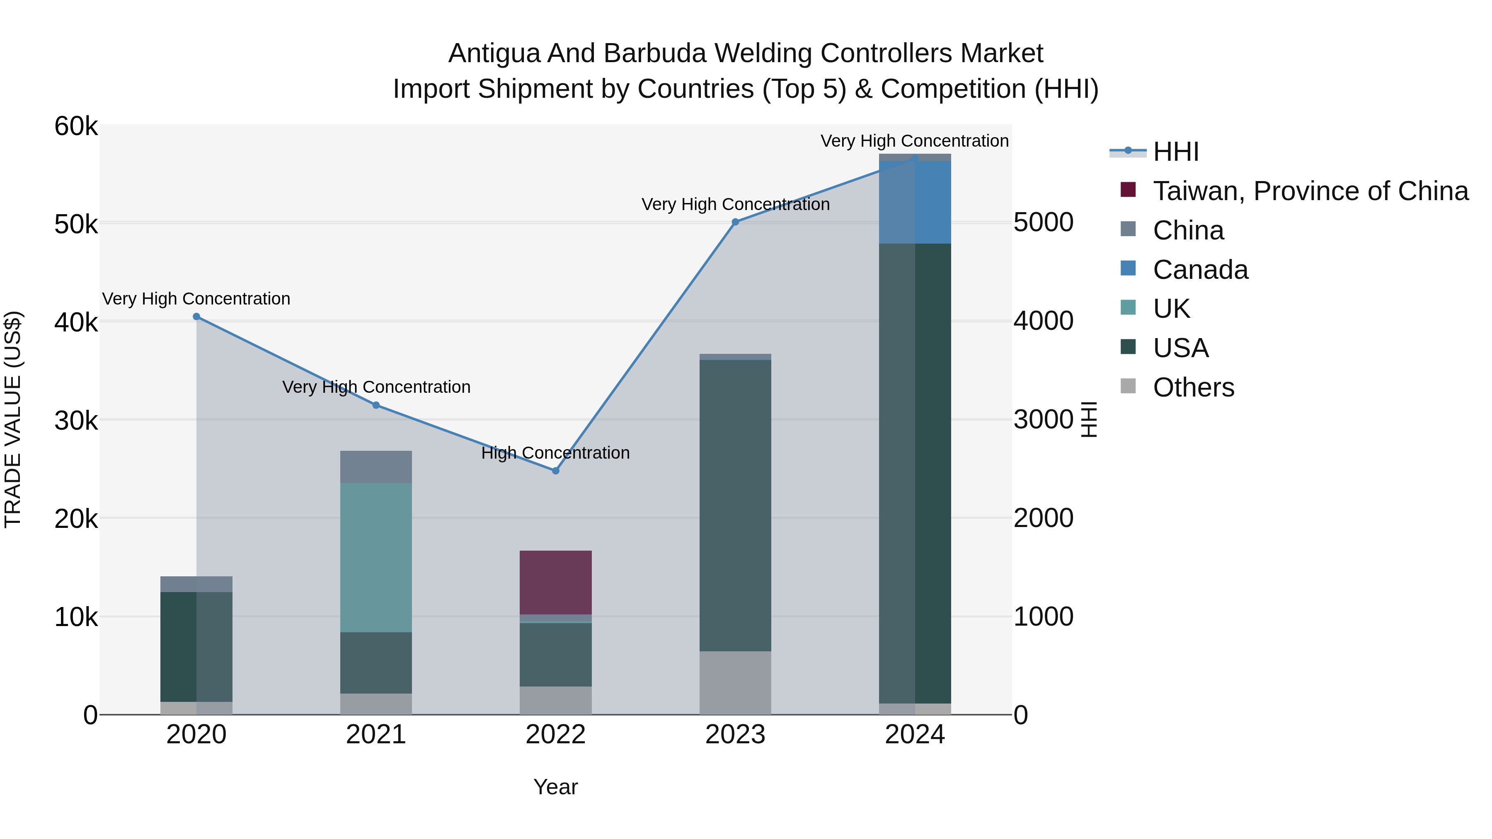1492x839 pixels.
Task: Click the Taiwan bar segment in 2022
Action: (x=555, y=583)
